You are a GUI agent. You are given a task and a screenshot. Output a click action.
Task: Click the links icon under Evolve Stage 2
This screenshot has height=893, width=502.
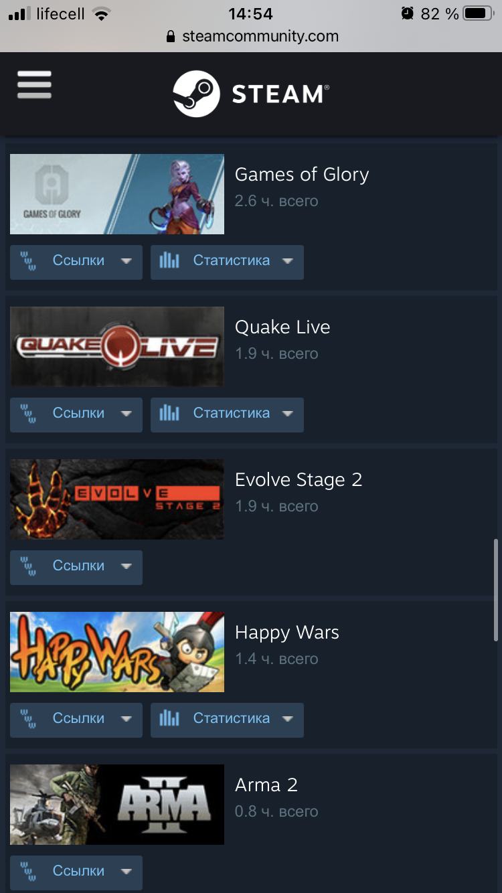click(x=29, y=566)
